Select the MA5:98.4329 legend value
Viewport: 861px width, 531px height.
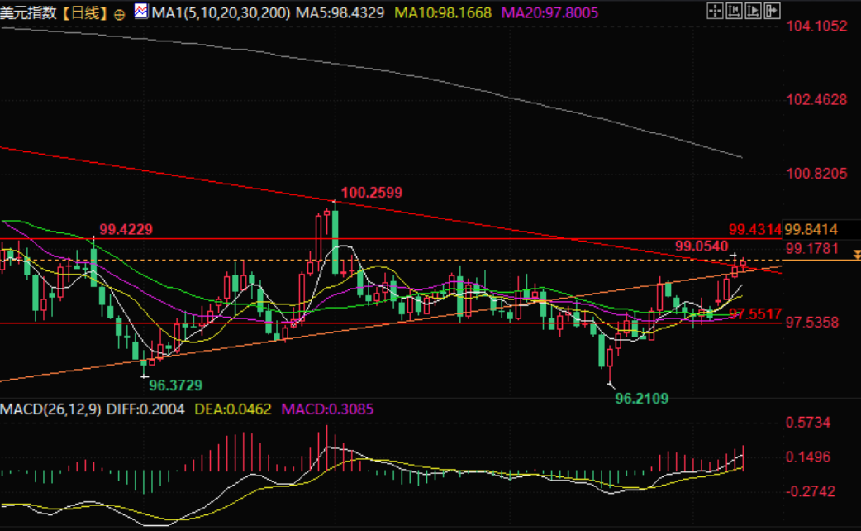340,13
